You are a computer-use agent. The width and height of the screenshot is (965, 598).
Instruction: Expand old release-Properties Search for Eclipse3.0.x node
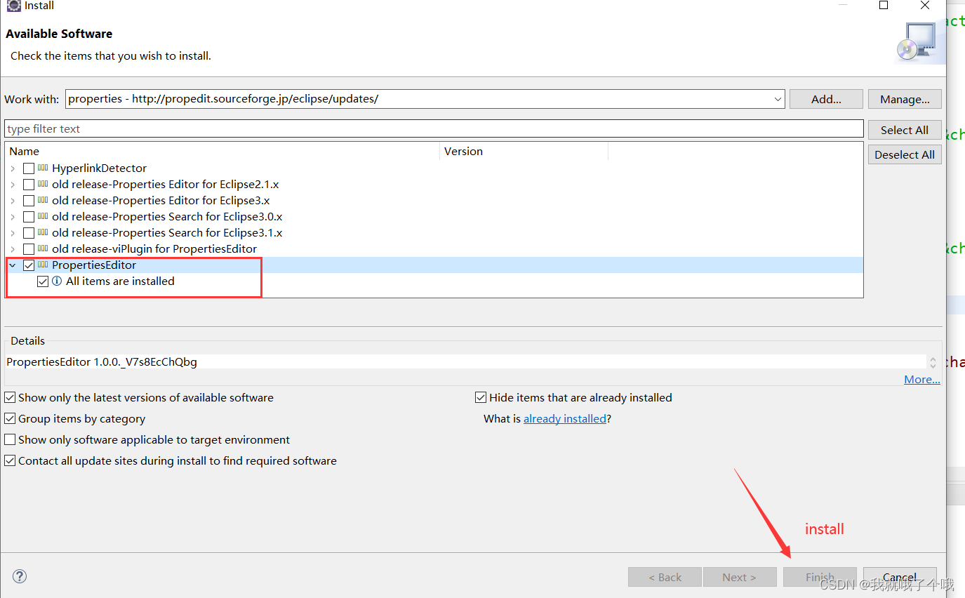click(x=13, y=217)
